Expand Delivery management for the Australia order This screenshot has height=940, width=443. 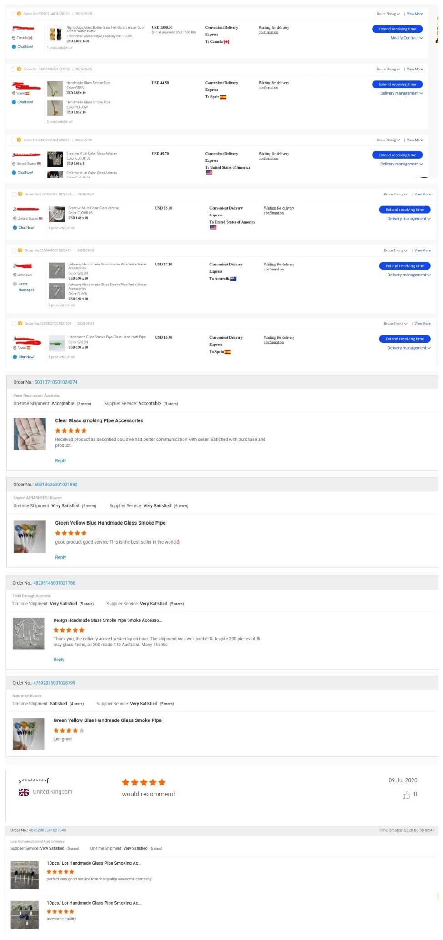point(408,275)
